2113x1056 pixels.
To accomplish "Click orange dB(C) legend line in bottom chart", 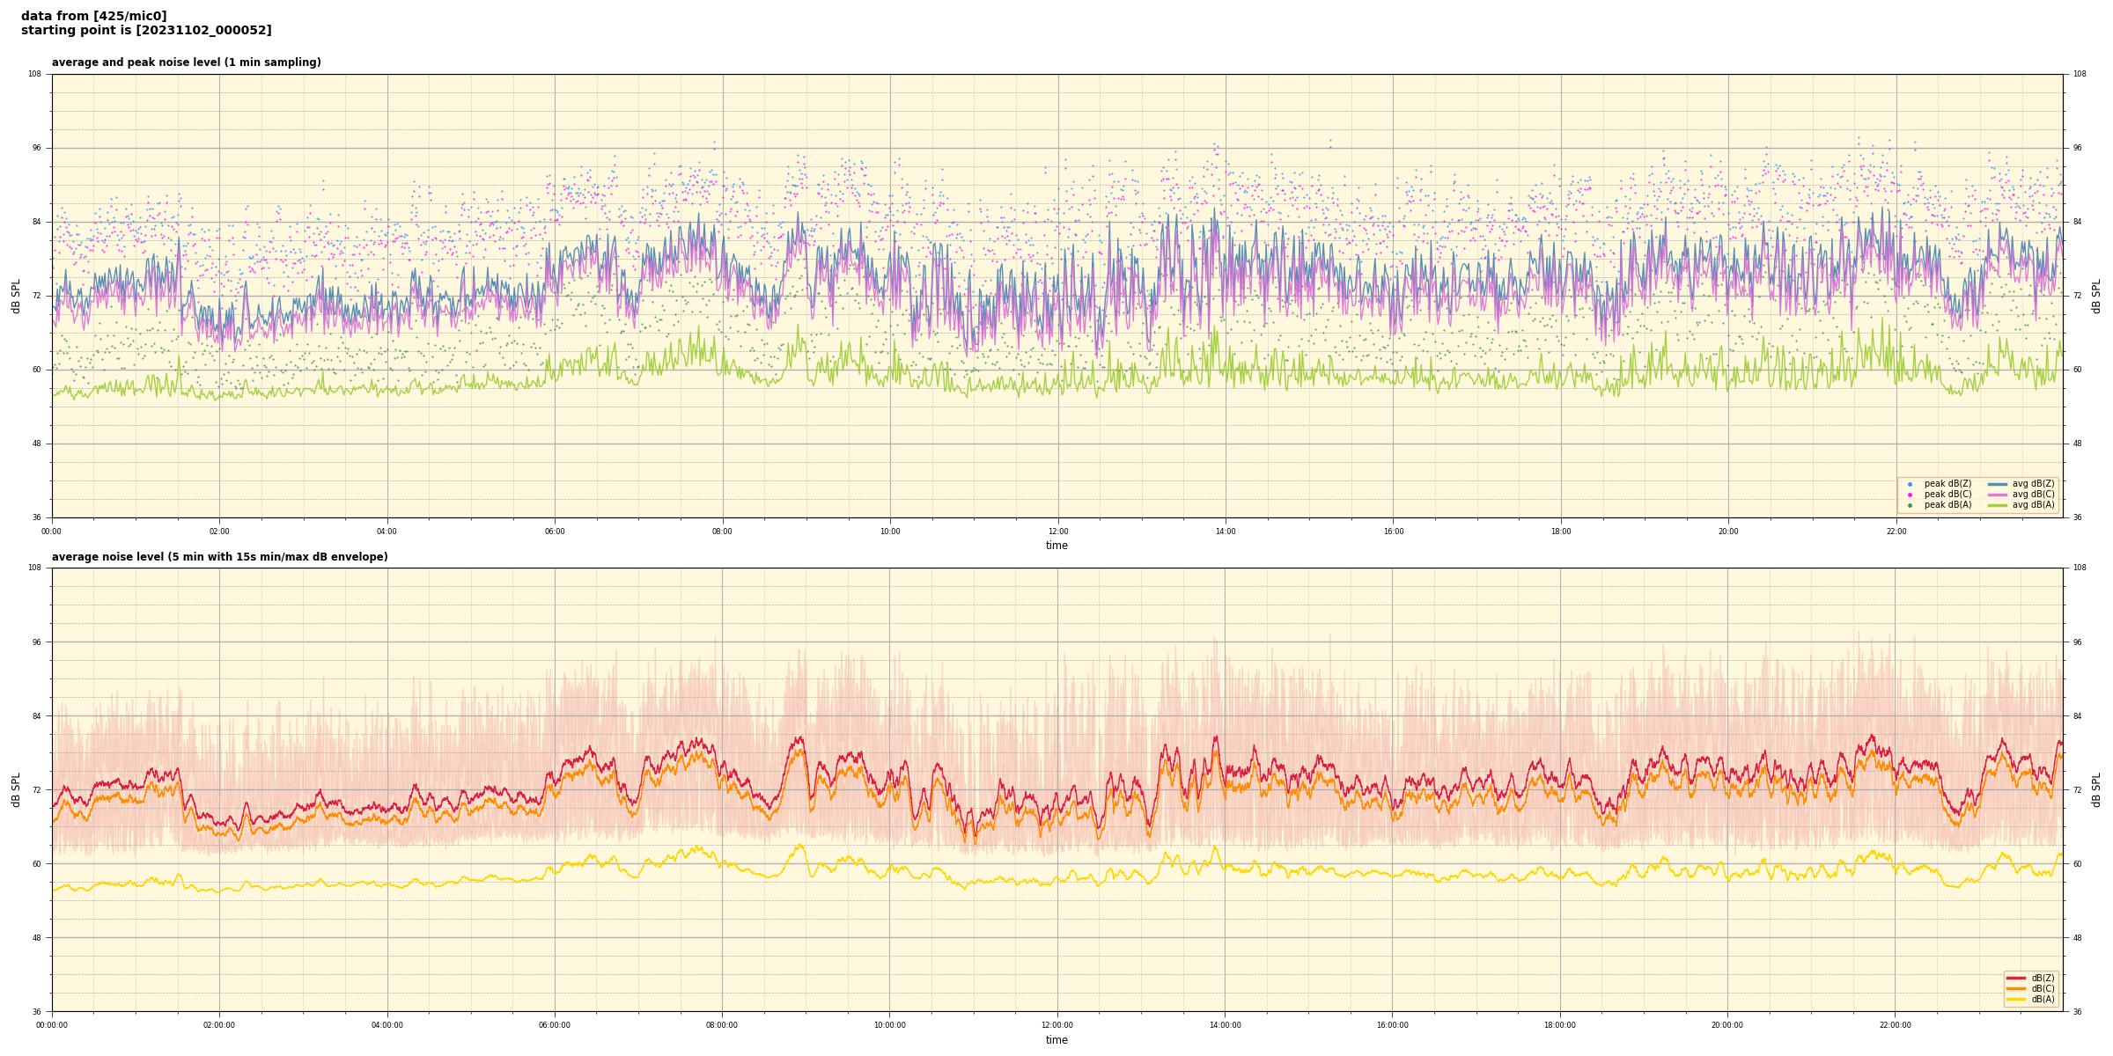I will click(x=2015, y=988).
